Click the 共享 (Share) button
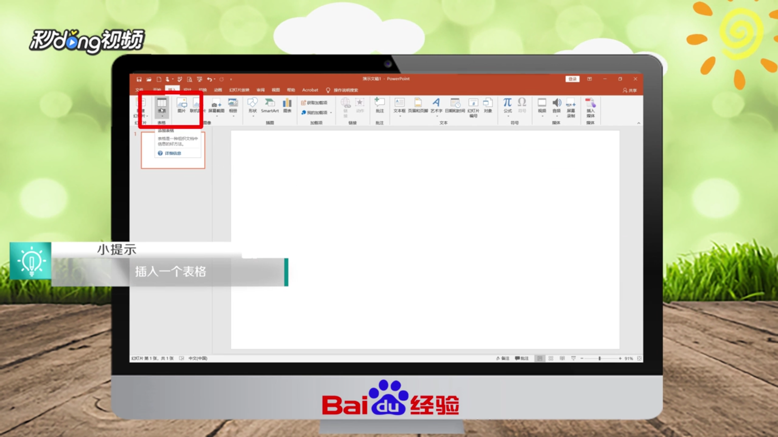 coord(630,90)
